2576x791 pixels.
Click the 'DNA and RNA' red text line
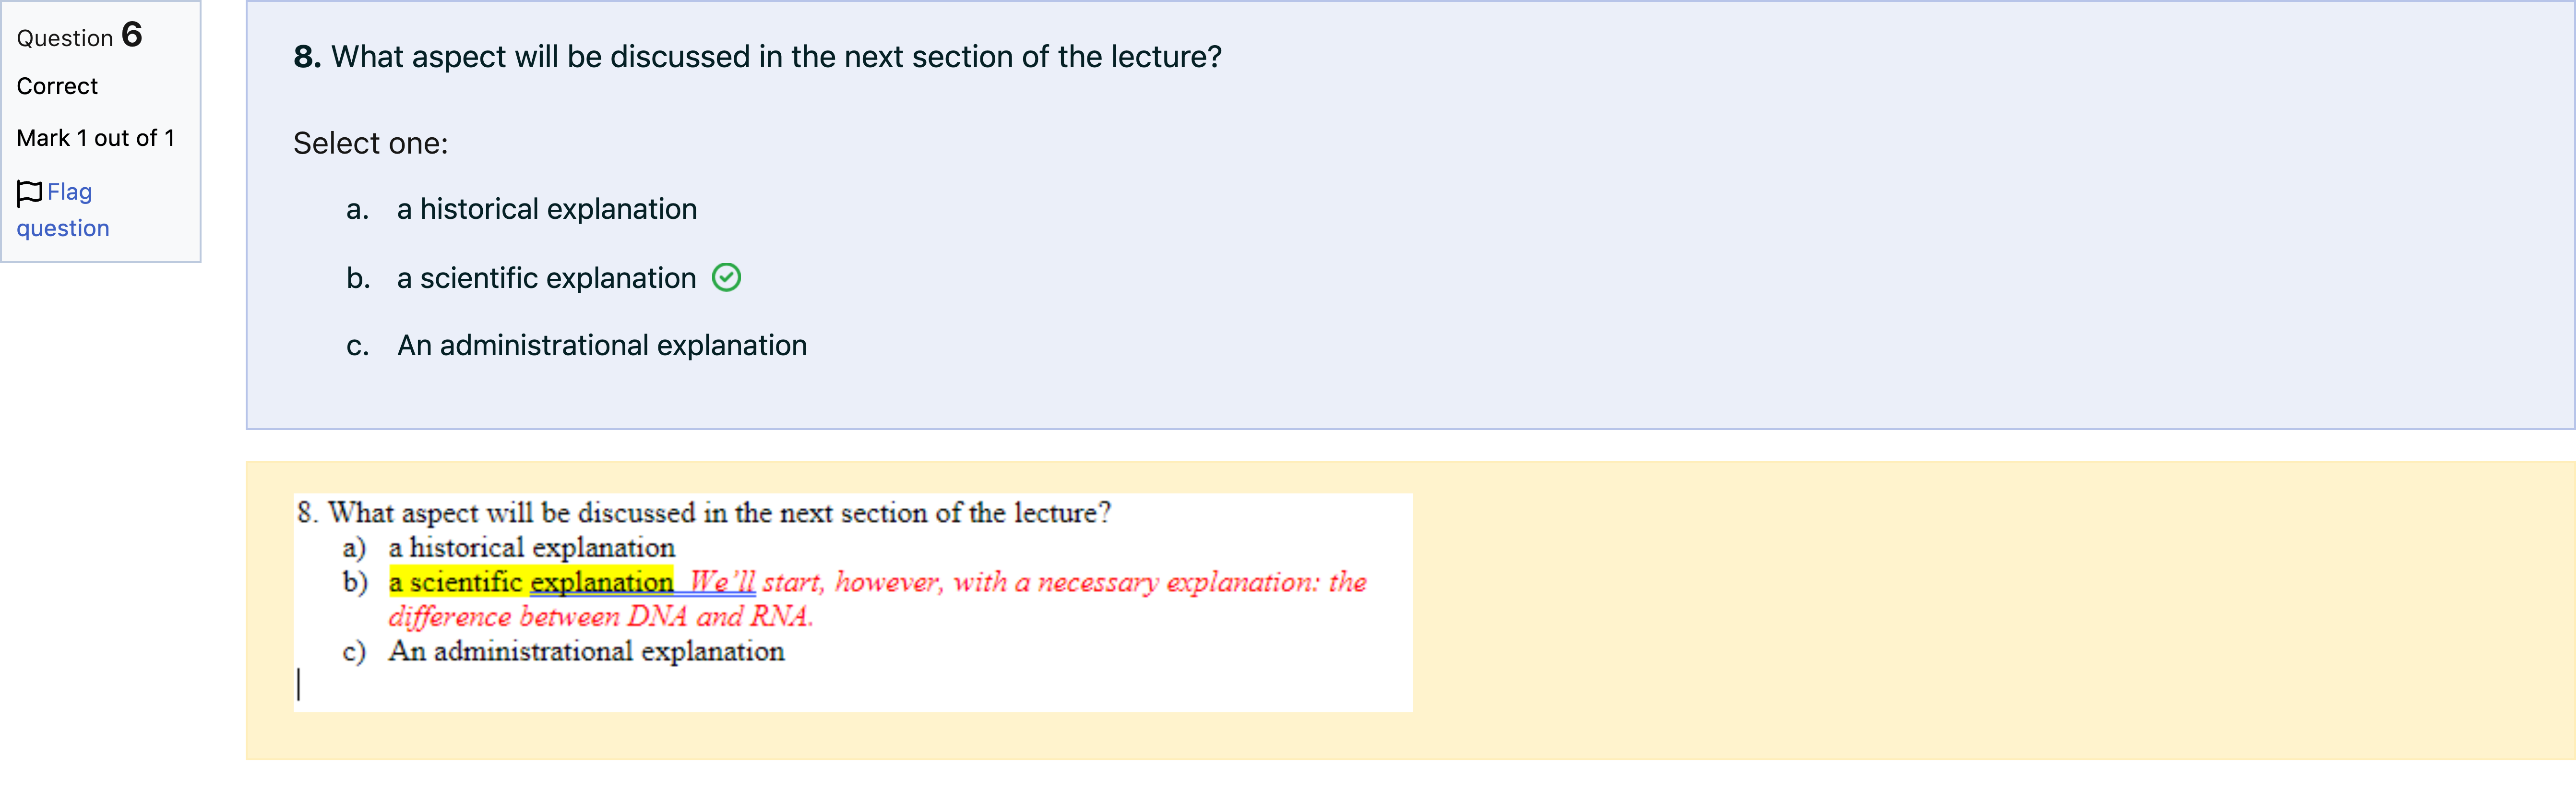601,617
